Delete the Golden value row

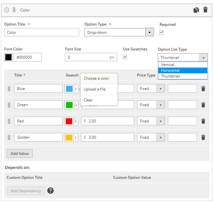(x=203, y=137)
